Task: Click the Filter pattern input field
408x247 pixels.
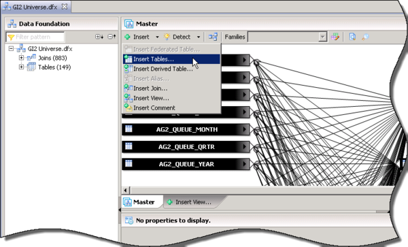Action: pyautogui.click(x=35, y=37)
